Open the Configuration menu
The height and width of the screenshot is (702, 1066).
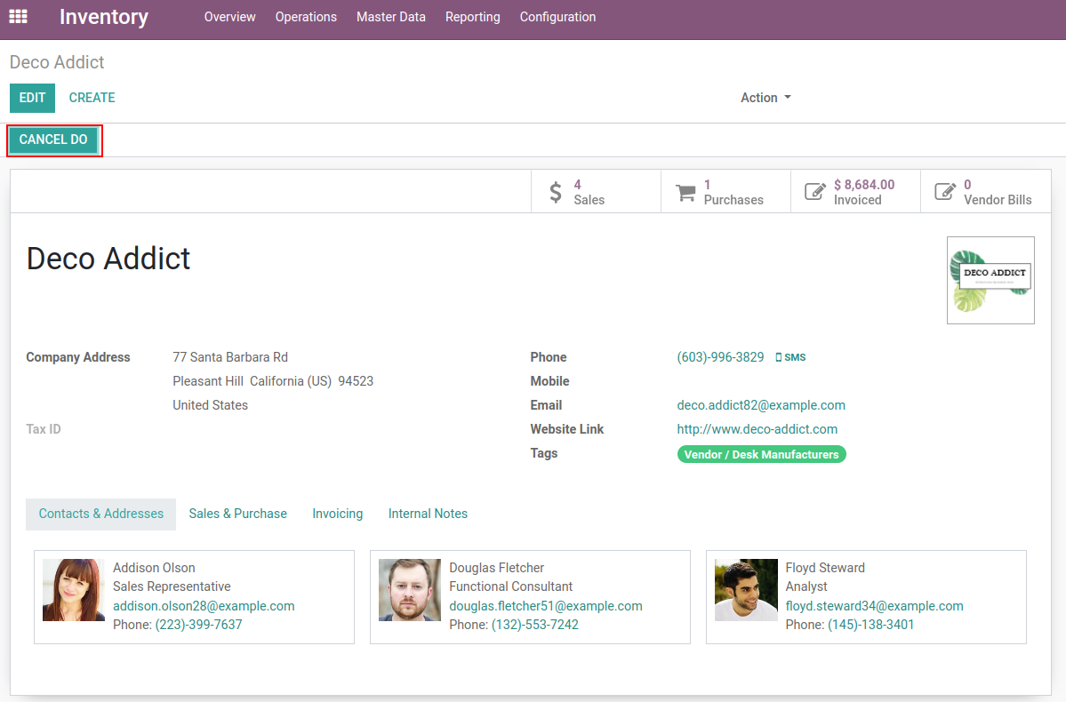coord(557,17)
